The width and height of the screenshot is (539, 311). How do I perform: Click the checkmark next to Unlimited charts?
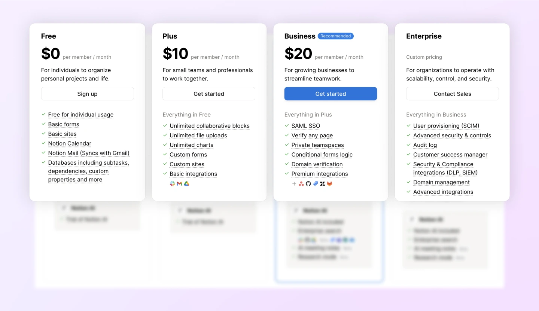165,145
